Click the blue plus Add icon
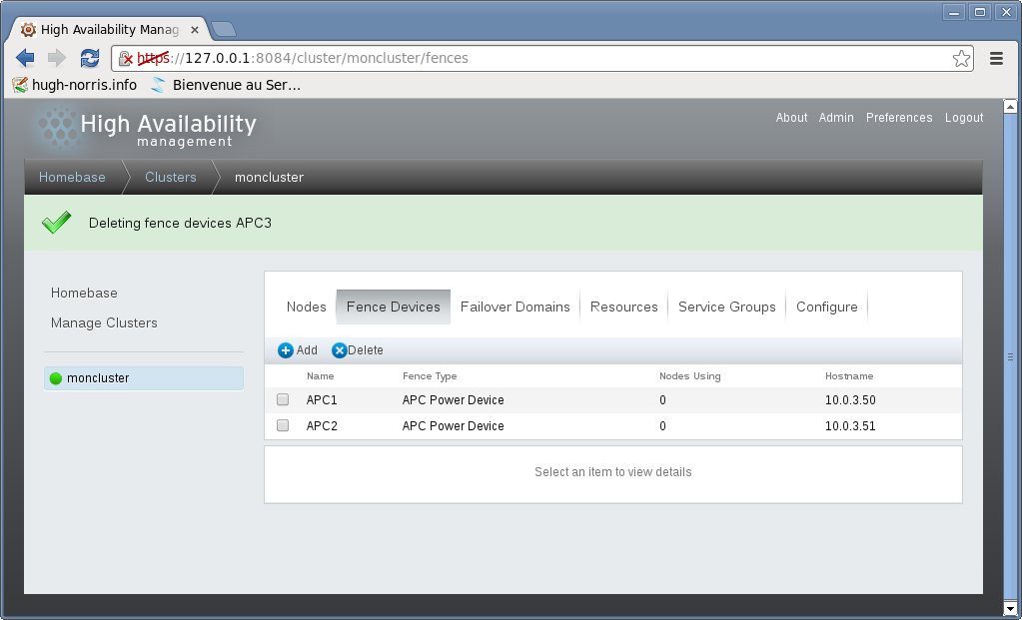 click(286, 350)
